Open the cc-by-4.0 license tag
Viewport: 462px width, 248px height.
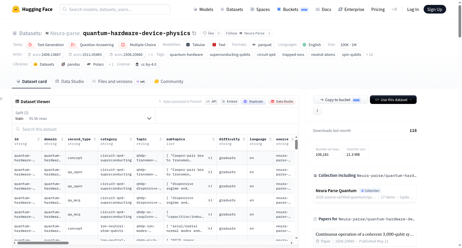coord(146,65)
